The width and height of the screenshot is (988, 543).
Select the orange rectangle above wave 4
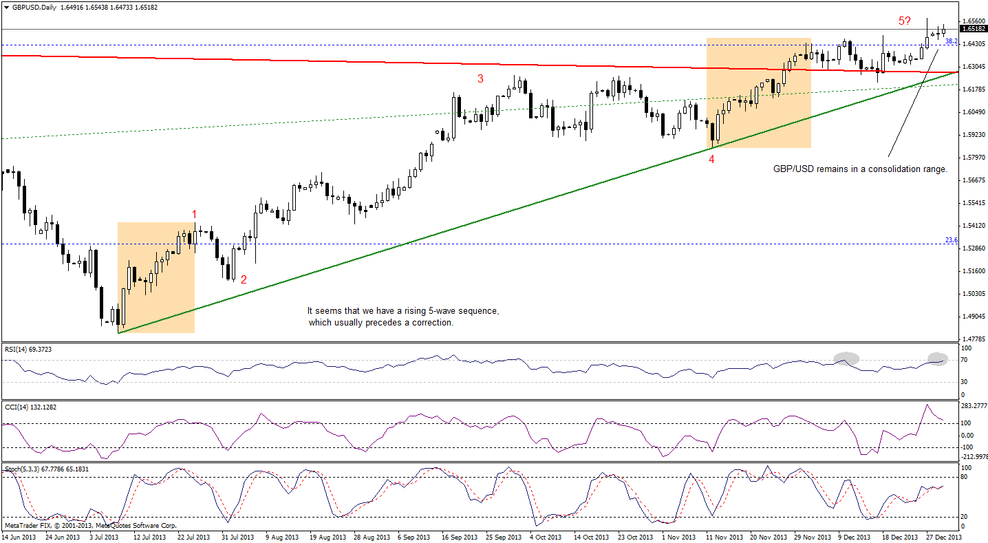click(x=759, y=93)
